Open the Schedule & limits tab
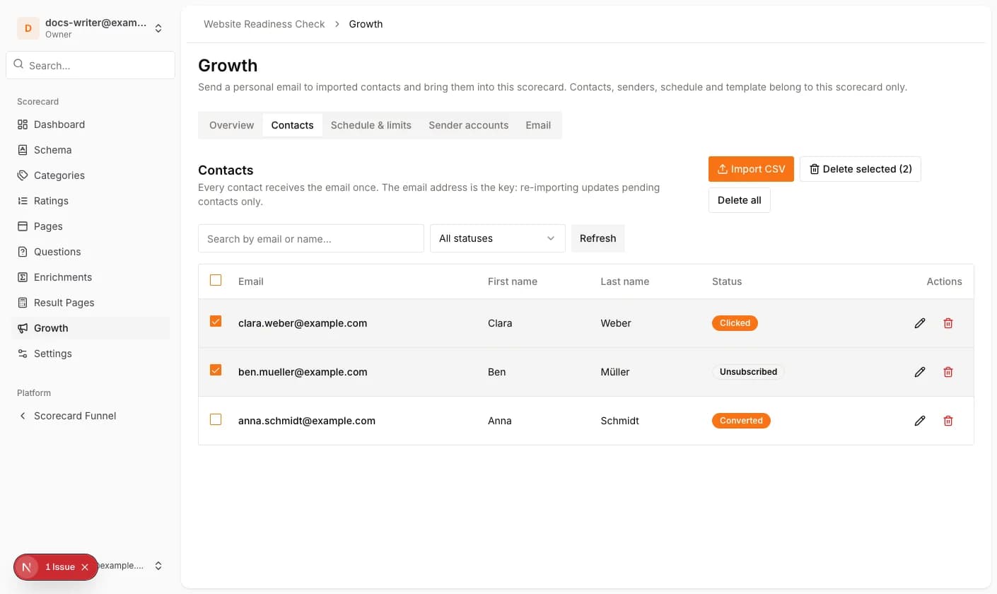 (371, 125)
